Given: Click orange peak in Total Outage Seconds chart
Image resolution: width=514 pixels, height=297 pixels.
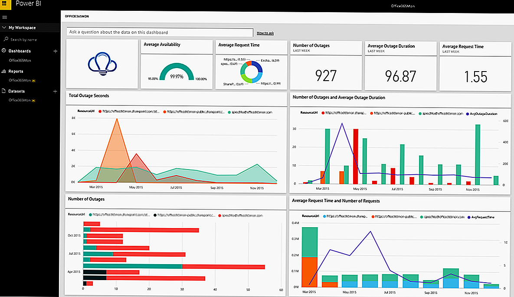Looking at the screenshot, I should (117, 119).
